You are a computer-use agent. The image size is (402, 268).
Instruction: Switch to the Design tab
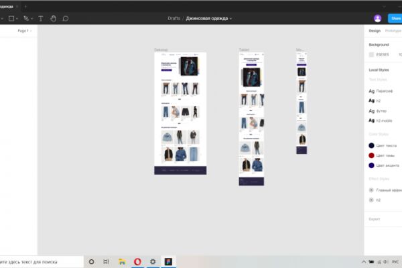pos(375,31)
